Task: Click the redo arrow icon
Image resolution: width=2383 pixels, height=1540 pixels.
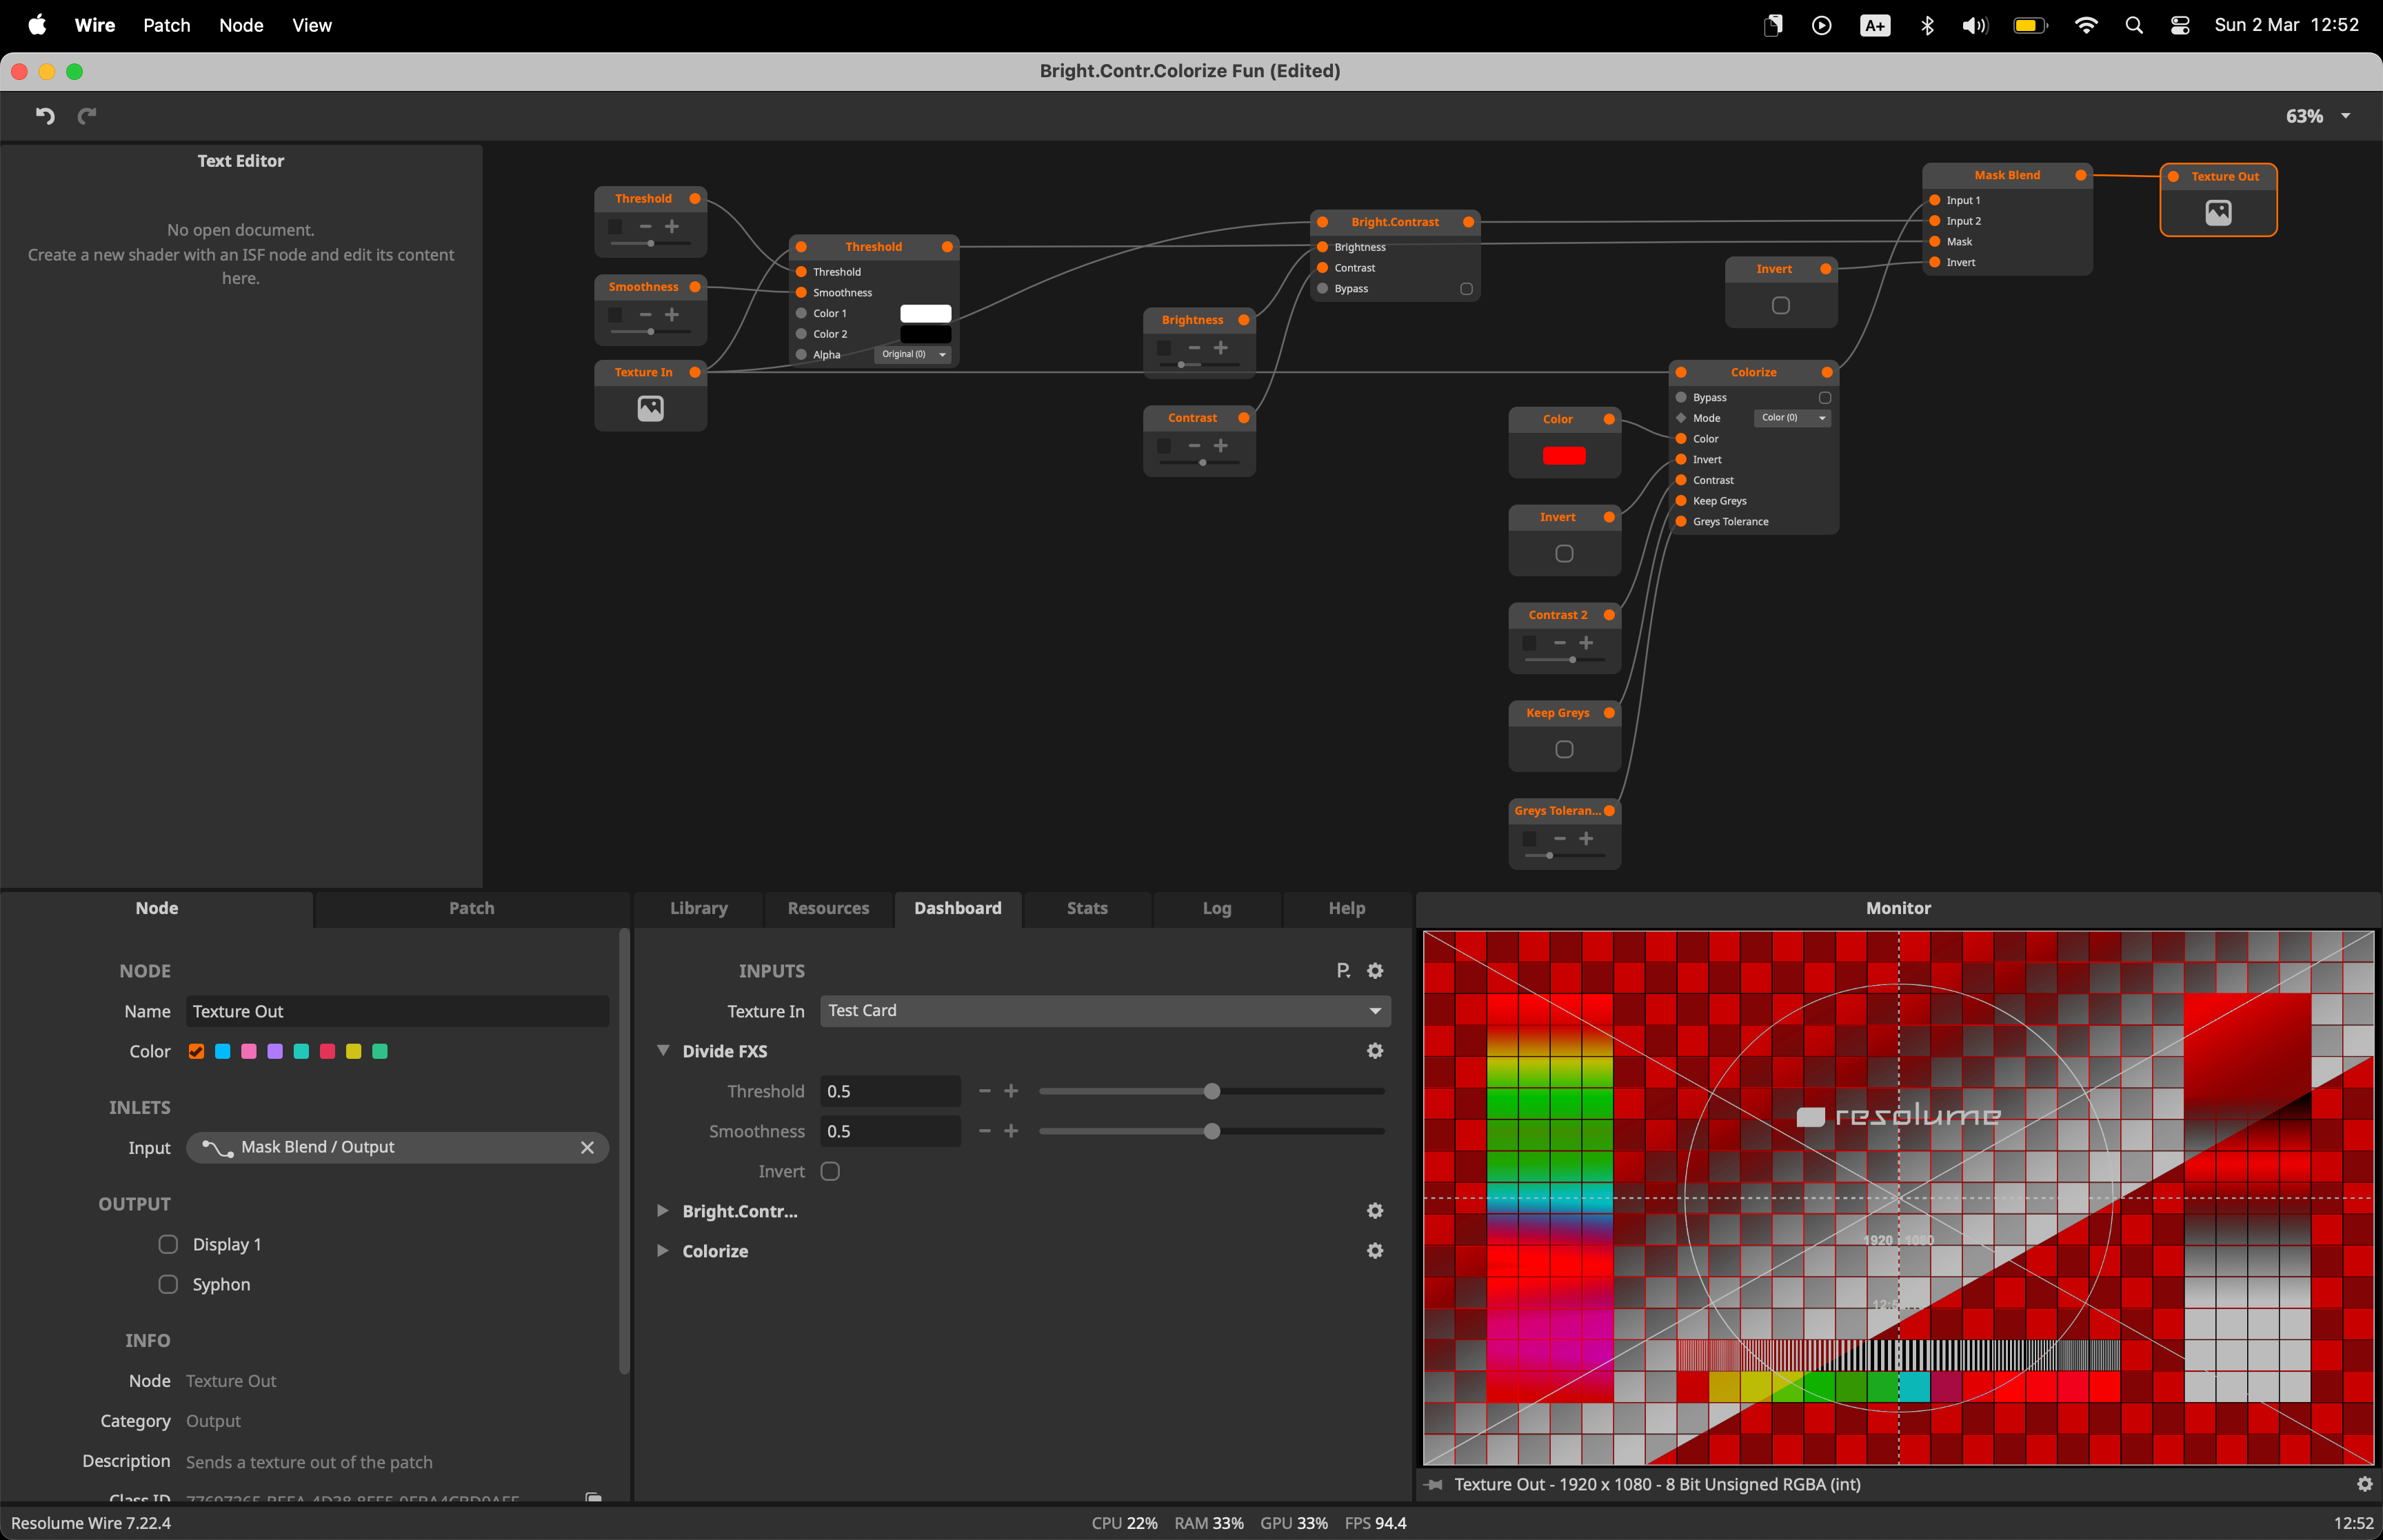Action: [87, 116]
